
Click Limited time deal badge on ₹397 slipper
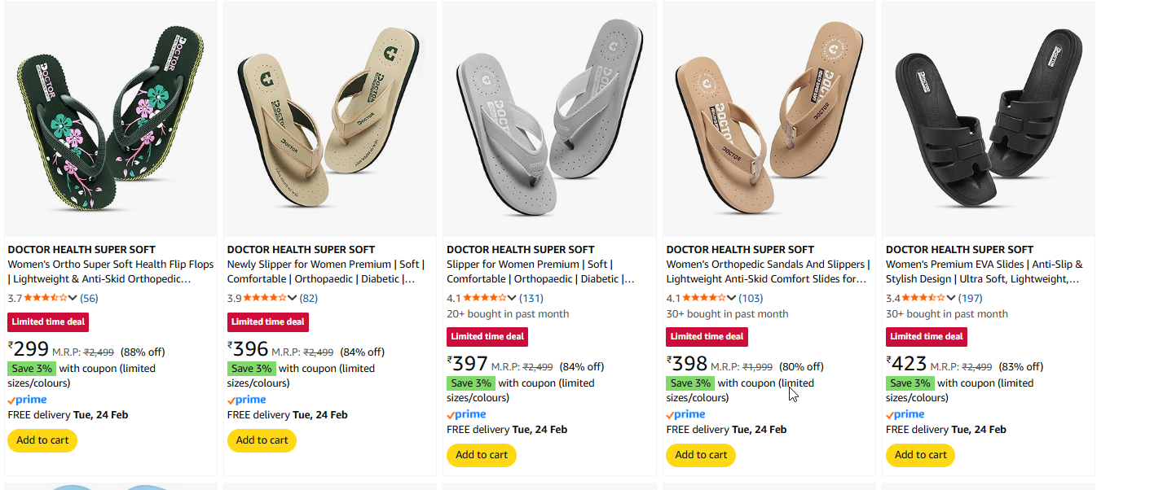coord(487,336)
